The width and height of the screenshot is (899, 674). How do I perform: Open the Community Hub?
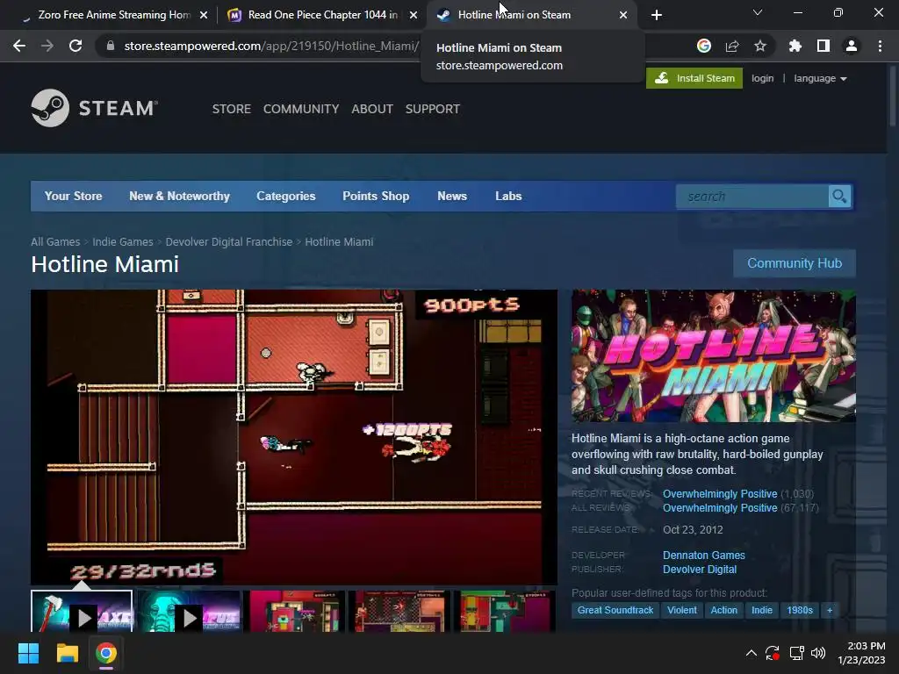795,263
